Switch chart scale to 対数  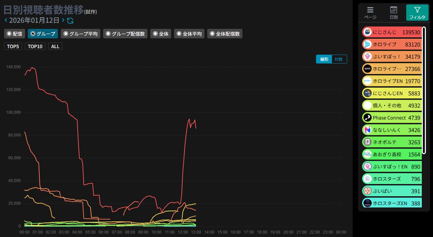click(339, 59)
